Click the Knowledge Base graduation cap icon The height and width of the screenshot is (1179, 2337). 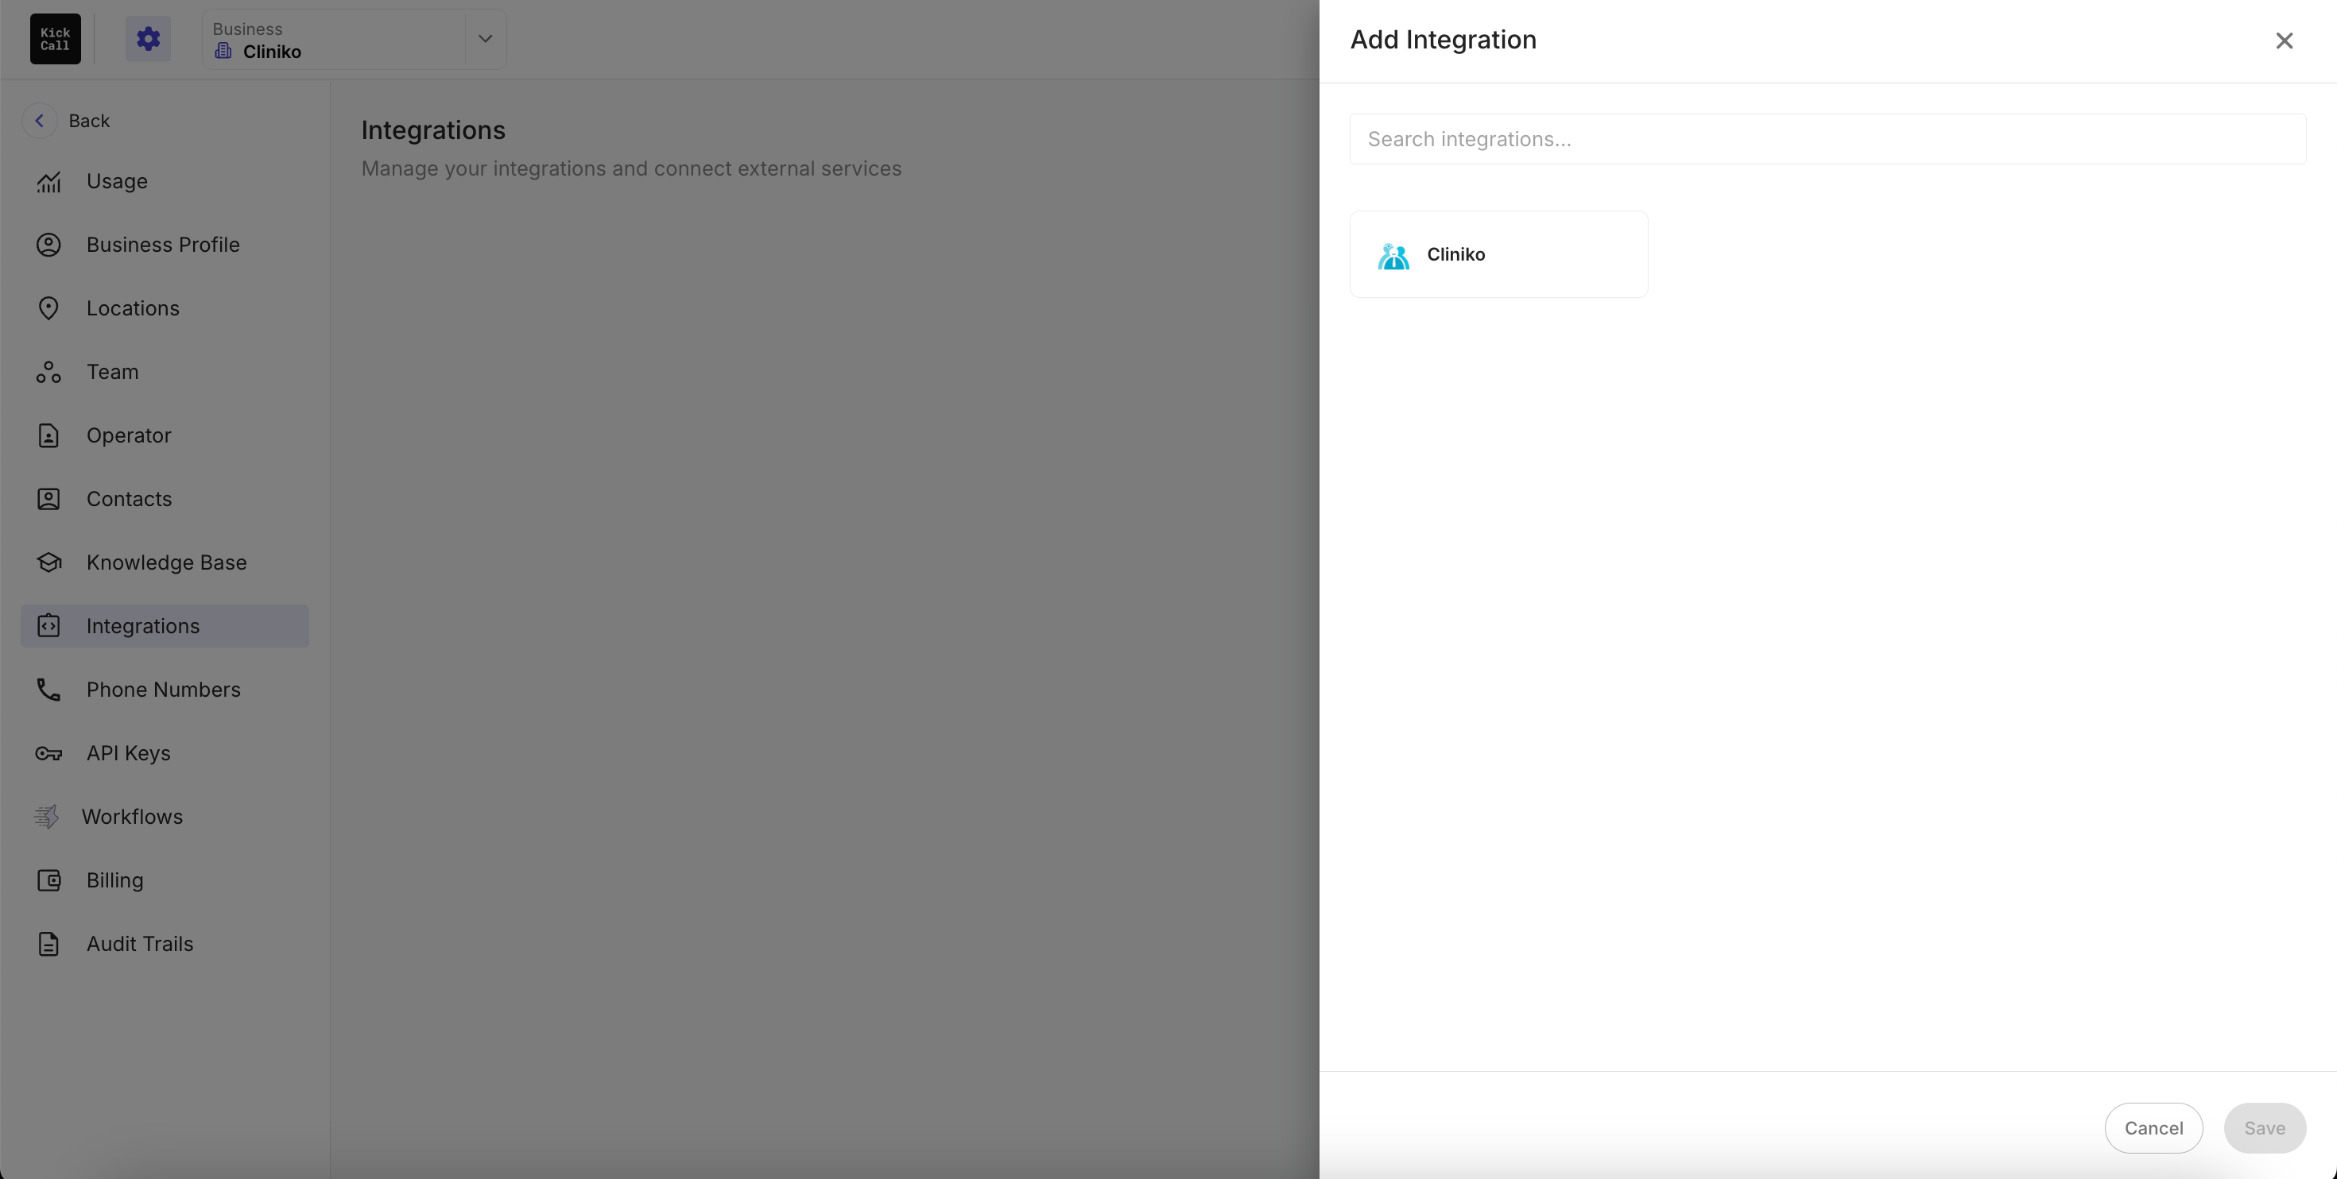pos(49,562)
